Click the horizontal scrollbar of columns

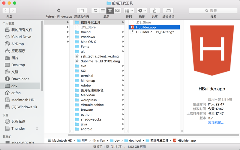click(154, 135)
